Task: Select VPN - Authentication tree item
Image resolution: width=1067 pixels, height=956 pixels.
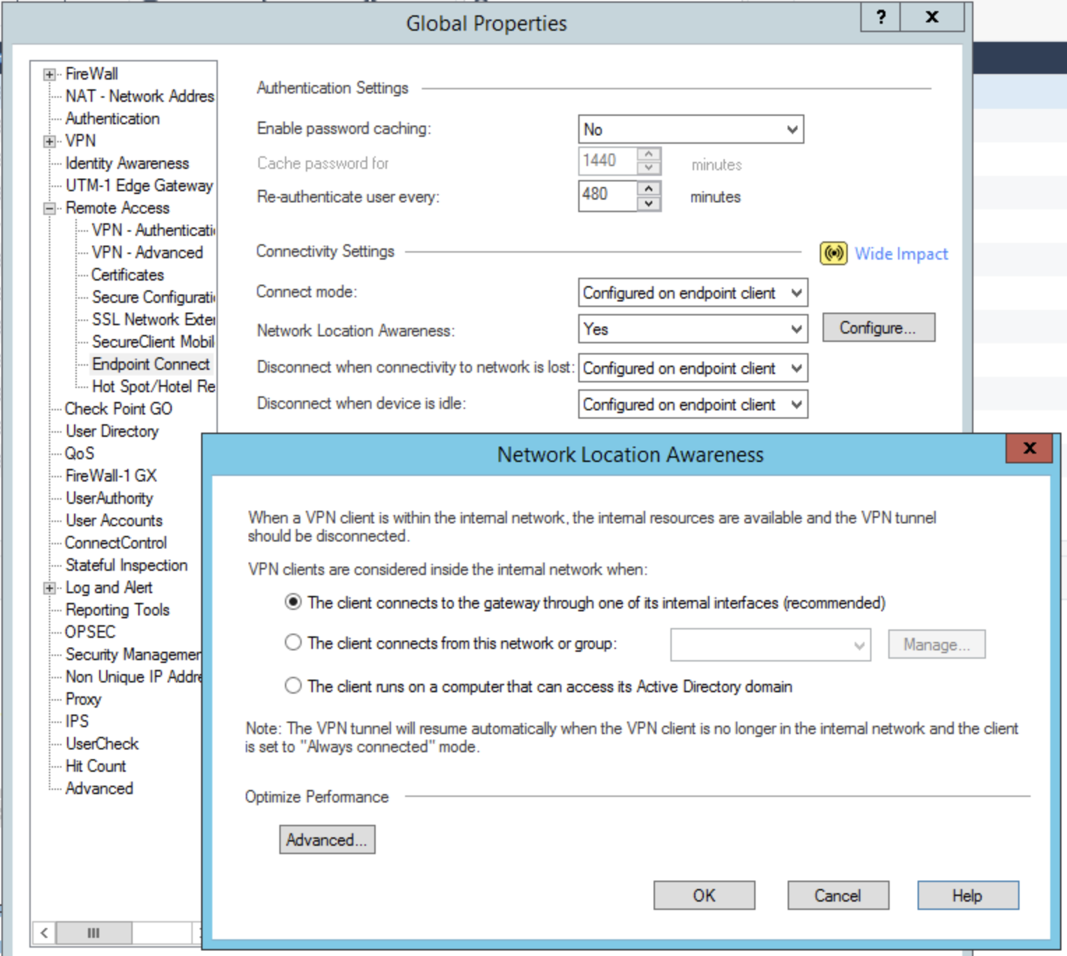Action: 153,230
